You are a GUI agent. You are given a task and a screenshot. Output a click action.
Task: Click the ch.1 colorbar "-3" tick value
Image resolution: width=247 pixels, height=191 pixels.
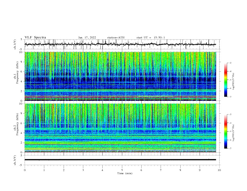(x=230, y=63)
